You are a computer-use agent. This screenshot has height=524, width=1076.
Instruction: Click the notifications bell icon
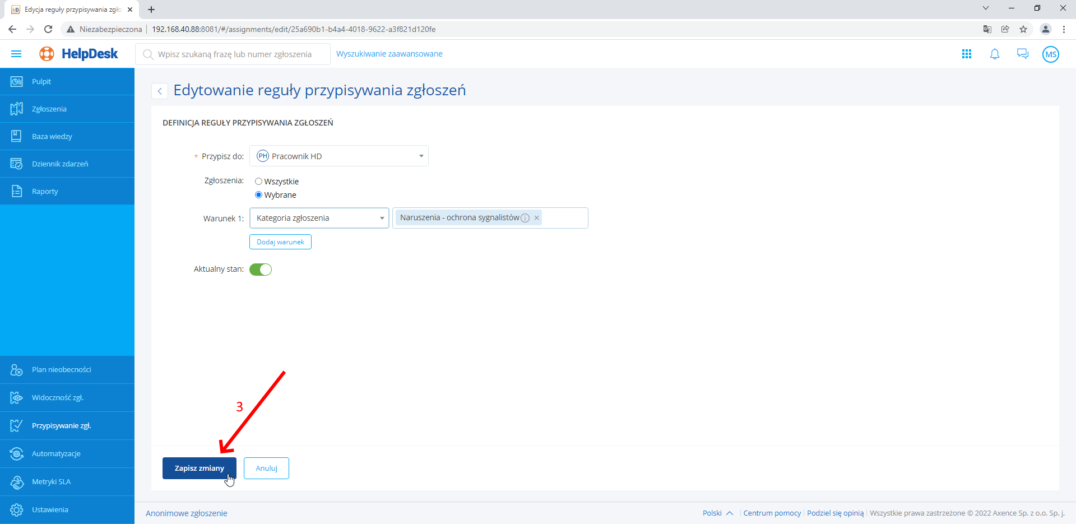(994, 54)
